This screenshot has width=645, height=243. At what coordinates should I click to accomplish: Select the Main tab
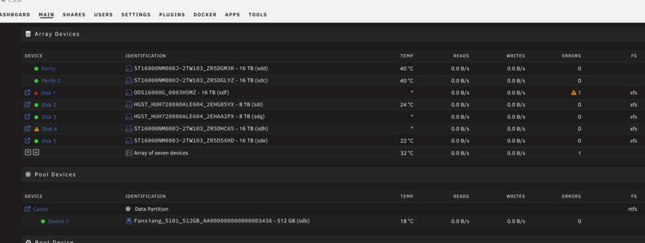pyautogui.click(x=46, y=14)
